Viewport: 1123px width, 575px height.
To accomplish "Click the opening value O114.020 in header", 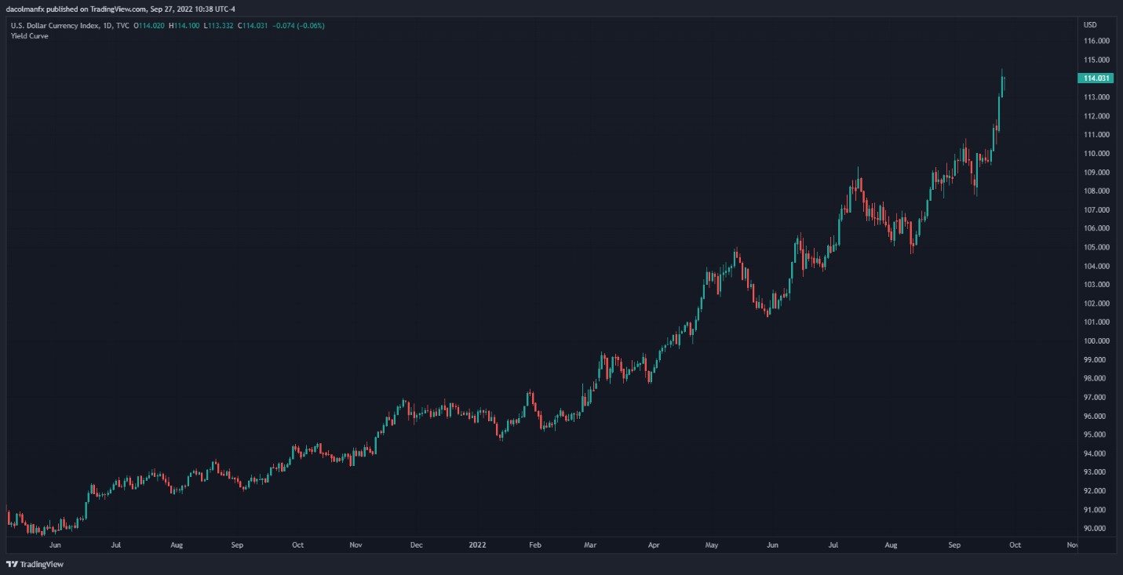I will click(x=148, y=26).
